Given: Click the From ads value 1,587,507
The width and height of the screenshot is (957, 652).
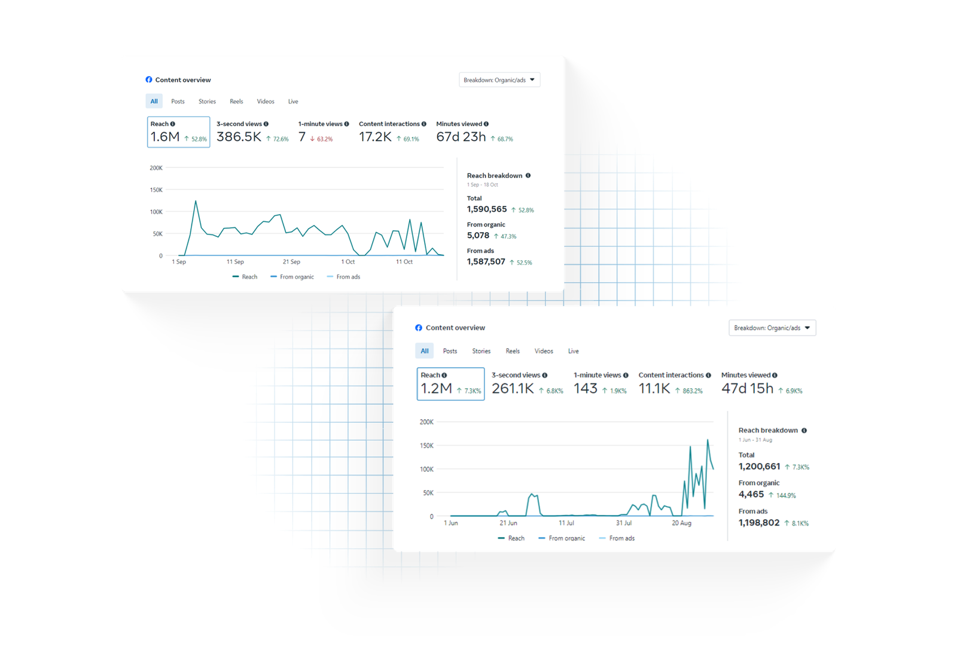Looking at the screenshot, I should click(x=486, y=262).
